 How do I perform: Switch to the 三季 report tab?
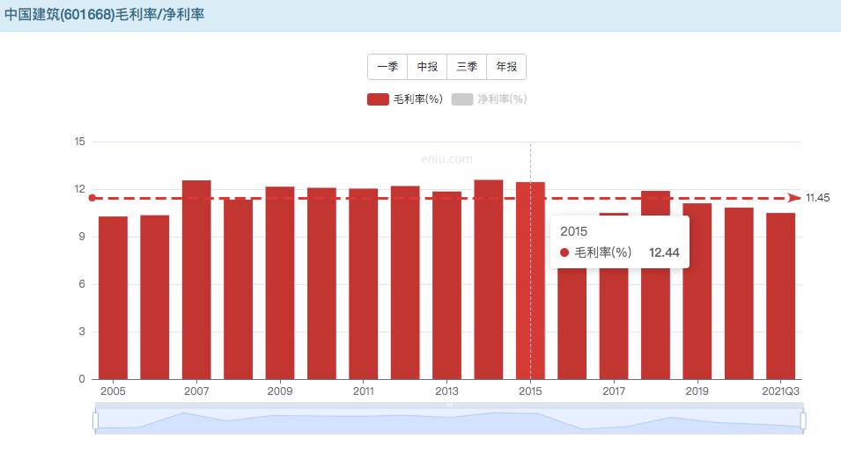[x=467, y=67]
